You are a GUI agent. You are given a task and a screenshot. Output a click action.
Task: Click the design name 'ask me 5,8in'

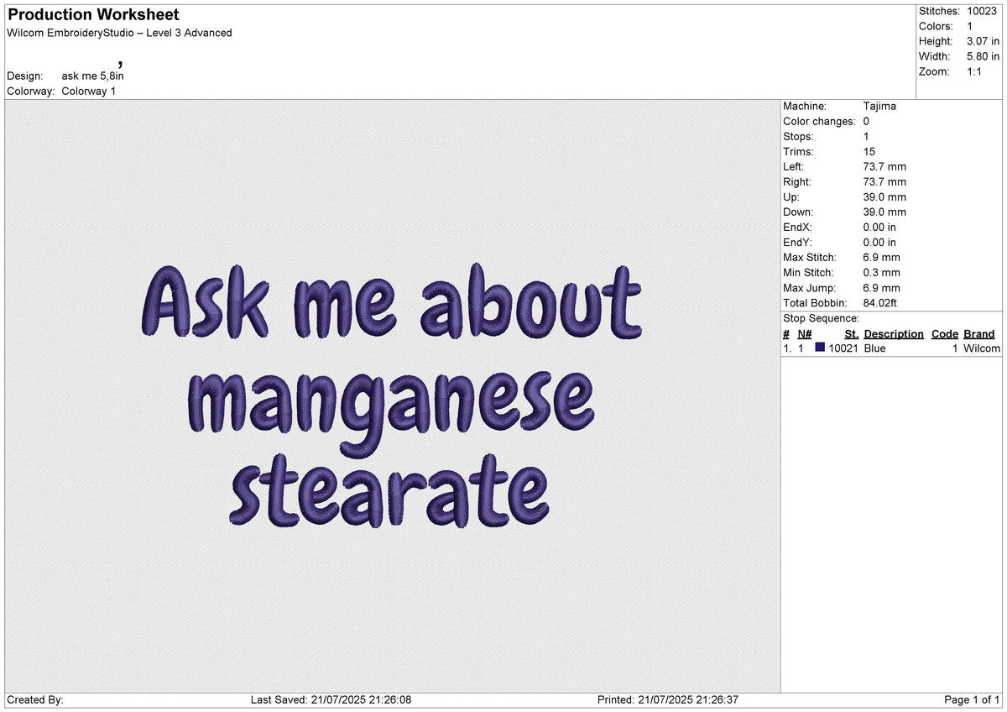(92, 76)
